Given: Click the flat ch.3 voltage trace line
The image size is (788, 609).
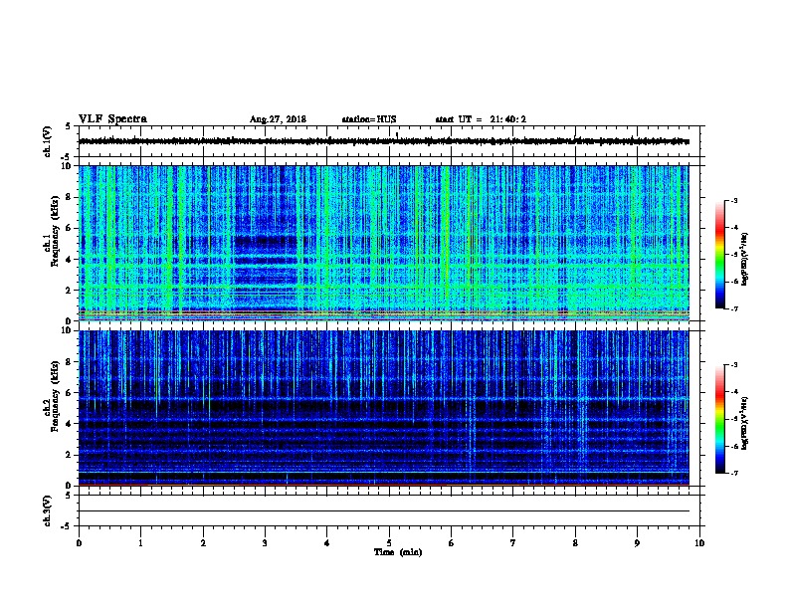Looking at the screenshot, I should click(383, 511).
